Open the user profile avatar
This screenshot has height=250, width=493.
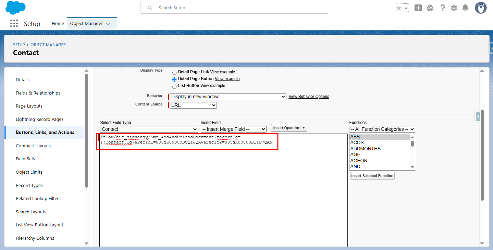pyautogui.click(x=481, y=8)
